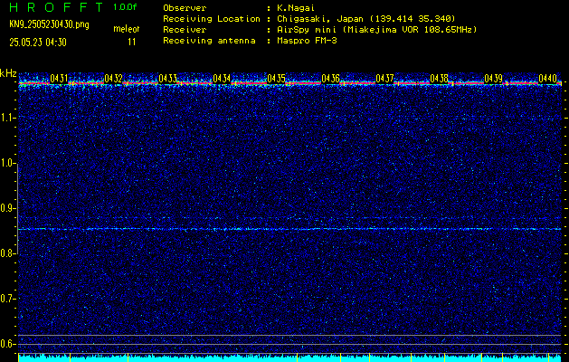Click the date stamp 25.05.23 04:30
Viewport: 569px width, 362px height.
[38, 43]
